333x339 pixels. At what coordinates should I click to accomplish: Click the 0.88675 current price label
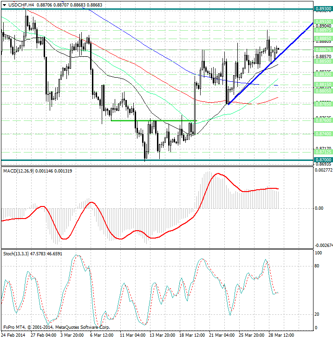(323, 49)
